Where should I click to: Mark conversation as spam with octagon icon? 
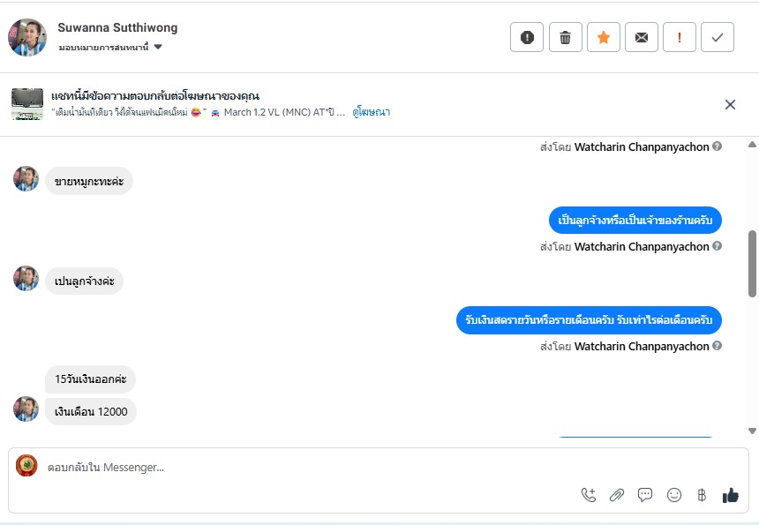[527, 37]
